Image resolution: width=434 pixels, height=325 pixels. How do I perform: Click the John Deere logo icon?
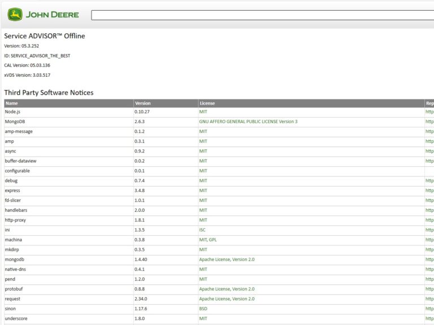click(x=15, y=14)
